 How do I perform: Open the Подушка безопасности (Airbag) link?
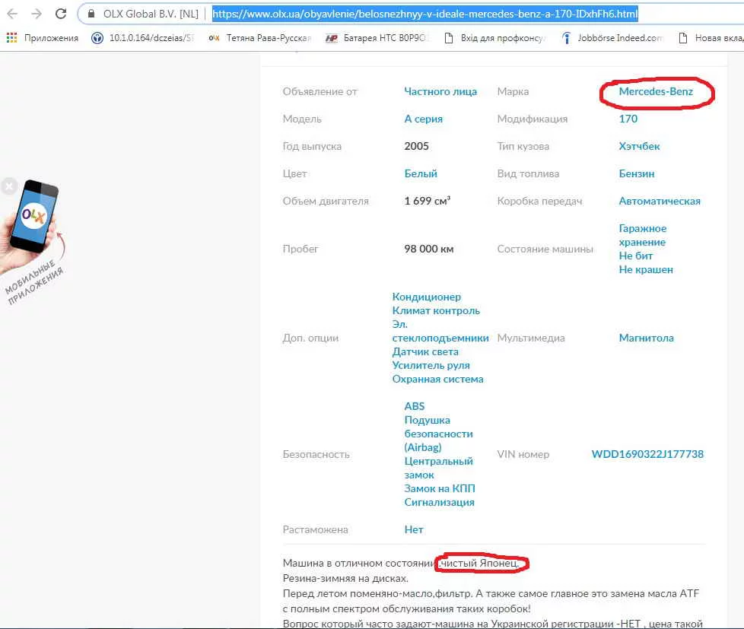438,434
